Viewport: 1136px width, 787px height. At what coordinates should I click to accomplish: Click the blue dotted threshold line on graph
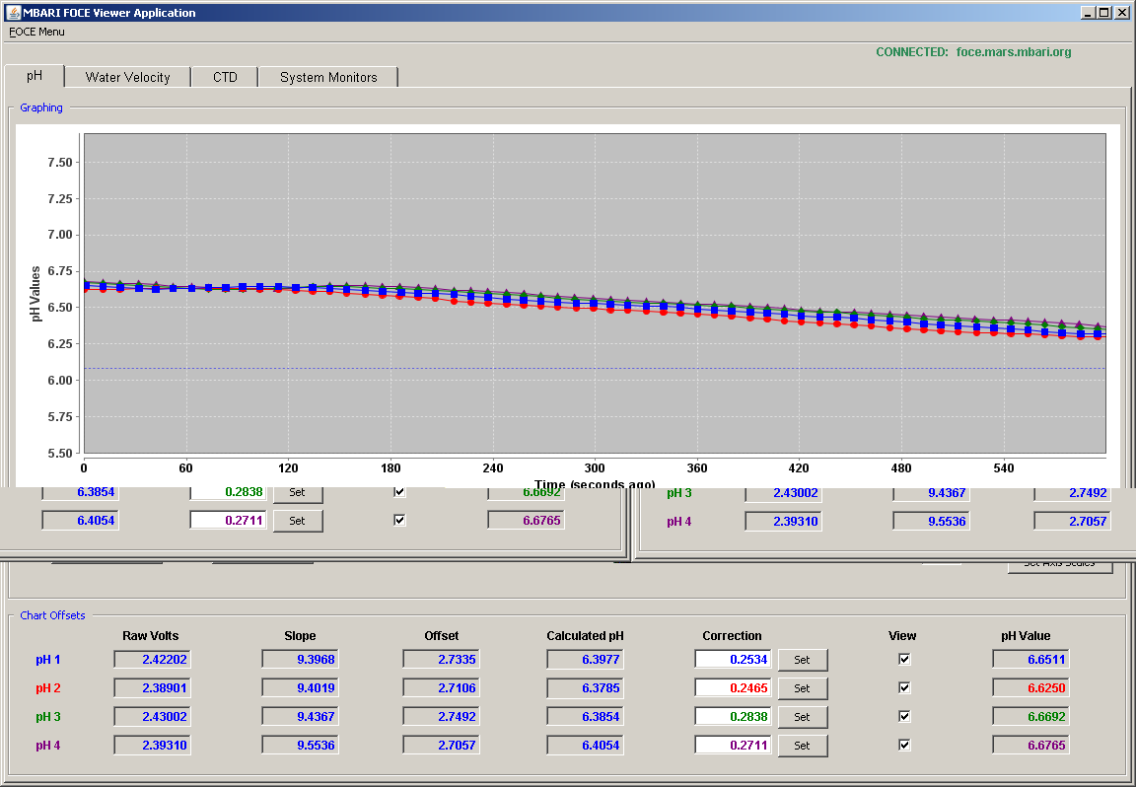tap(594, 369)
